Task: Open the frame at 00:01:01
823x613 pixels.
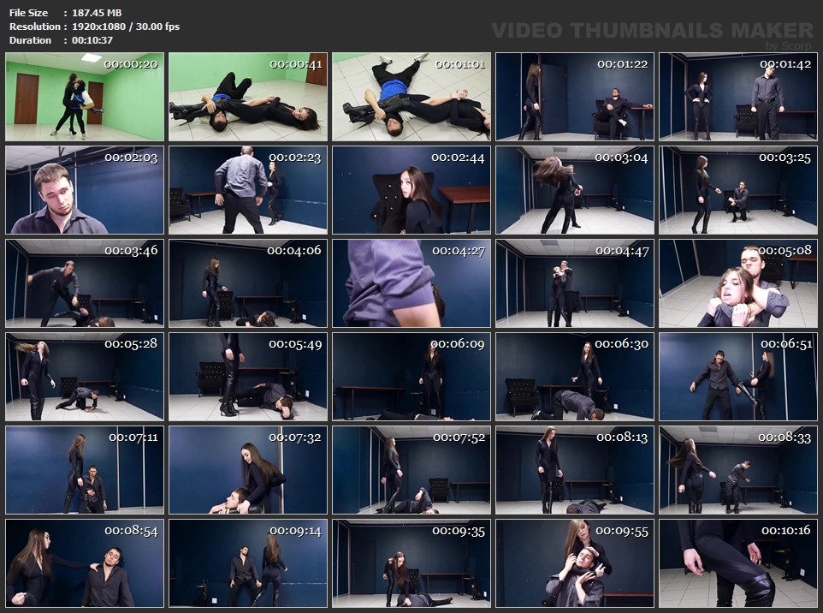Action: [411, 97]
